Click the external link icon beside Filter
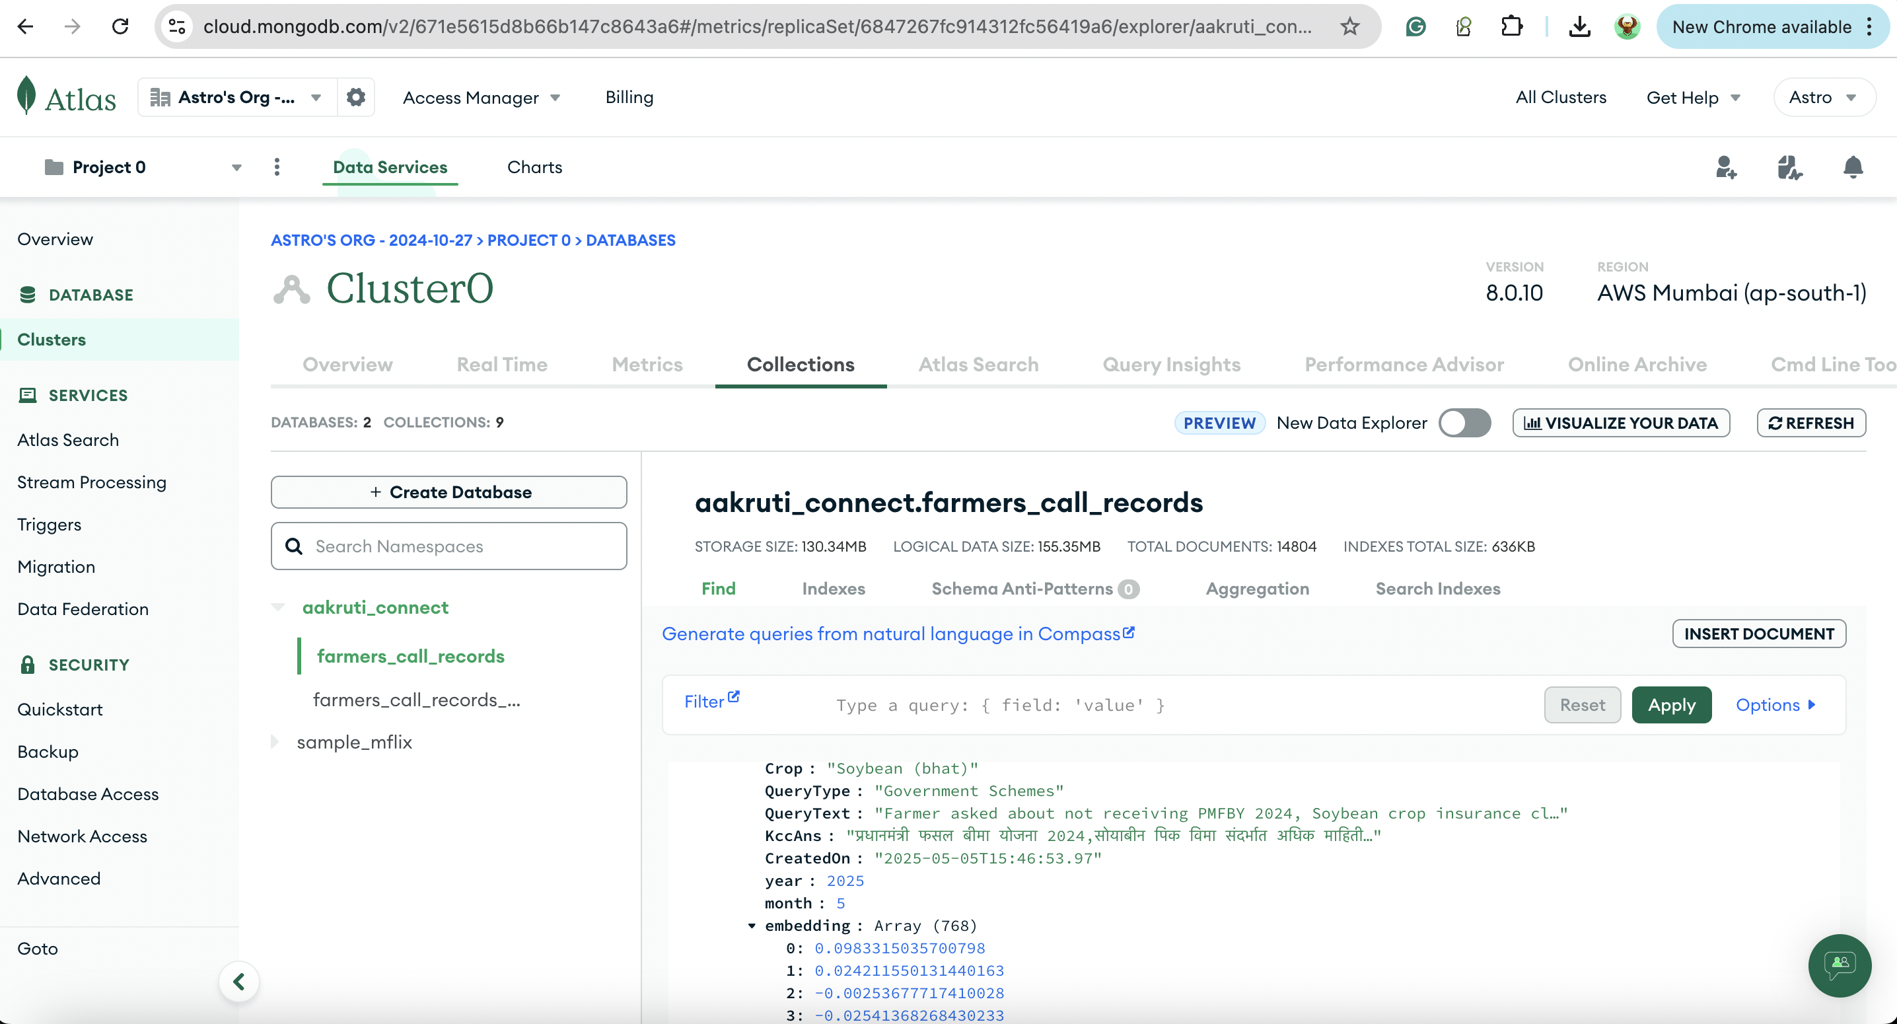Screen dimensions: 1897x1024 733,696
